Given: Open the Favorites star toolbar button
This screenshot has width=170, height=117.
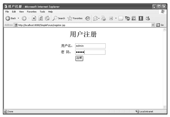Looking at the screenshot, I should tap(75, 18).
